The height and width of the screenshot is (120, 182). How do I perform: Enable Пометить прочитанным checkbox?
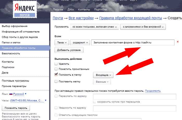tap(56, 69)
